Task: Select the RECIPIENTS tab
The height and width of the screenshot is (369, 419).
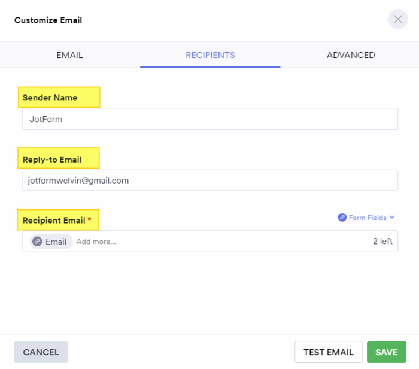Action: click(x=210, y=55)
